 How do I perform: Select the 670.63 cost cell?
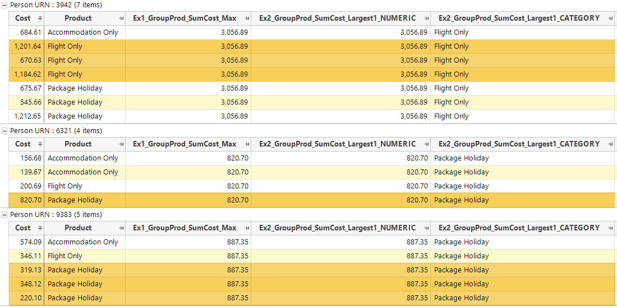pos(26,60)
